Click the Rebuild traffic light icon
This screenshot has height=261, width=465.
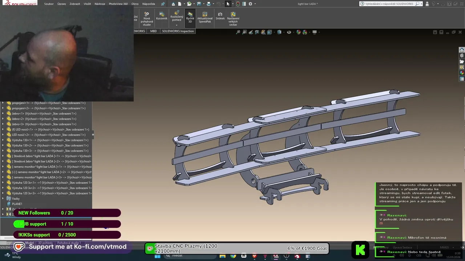pos(238,4)
